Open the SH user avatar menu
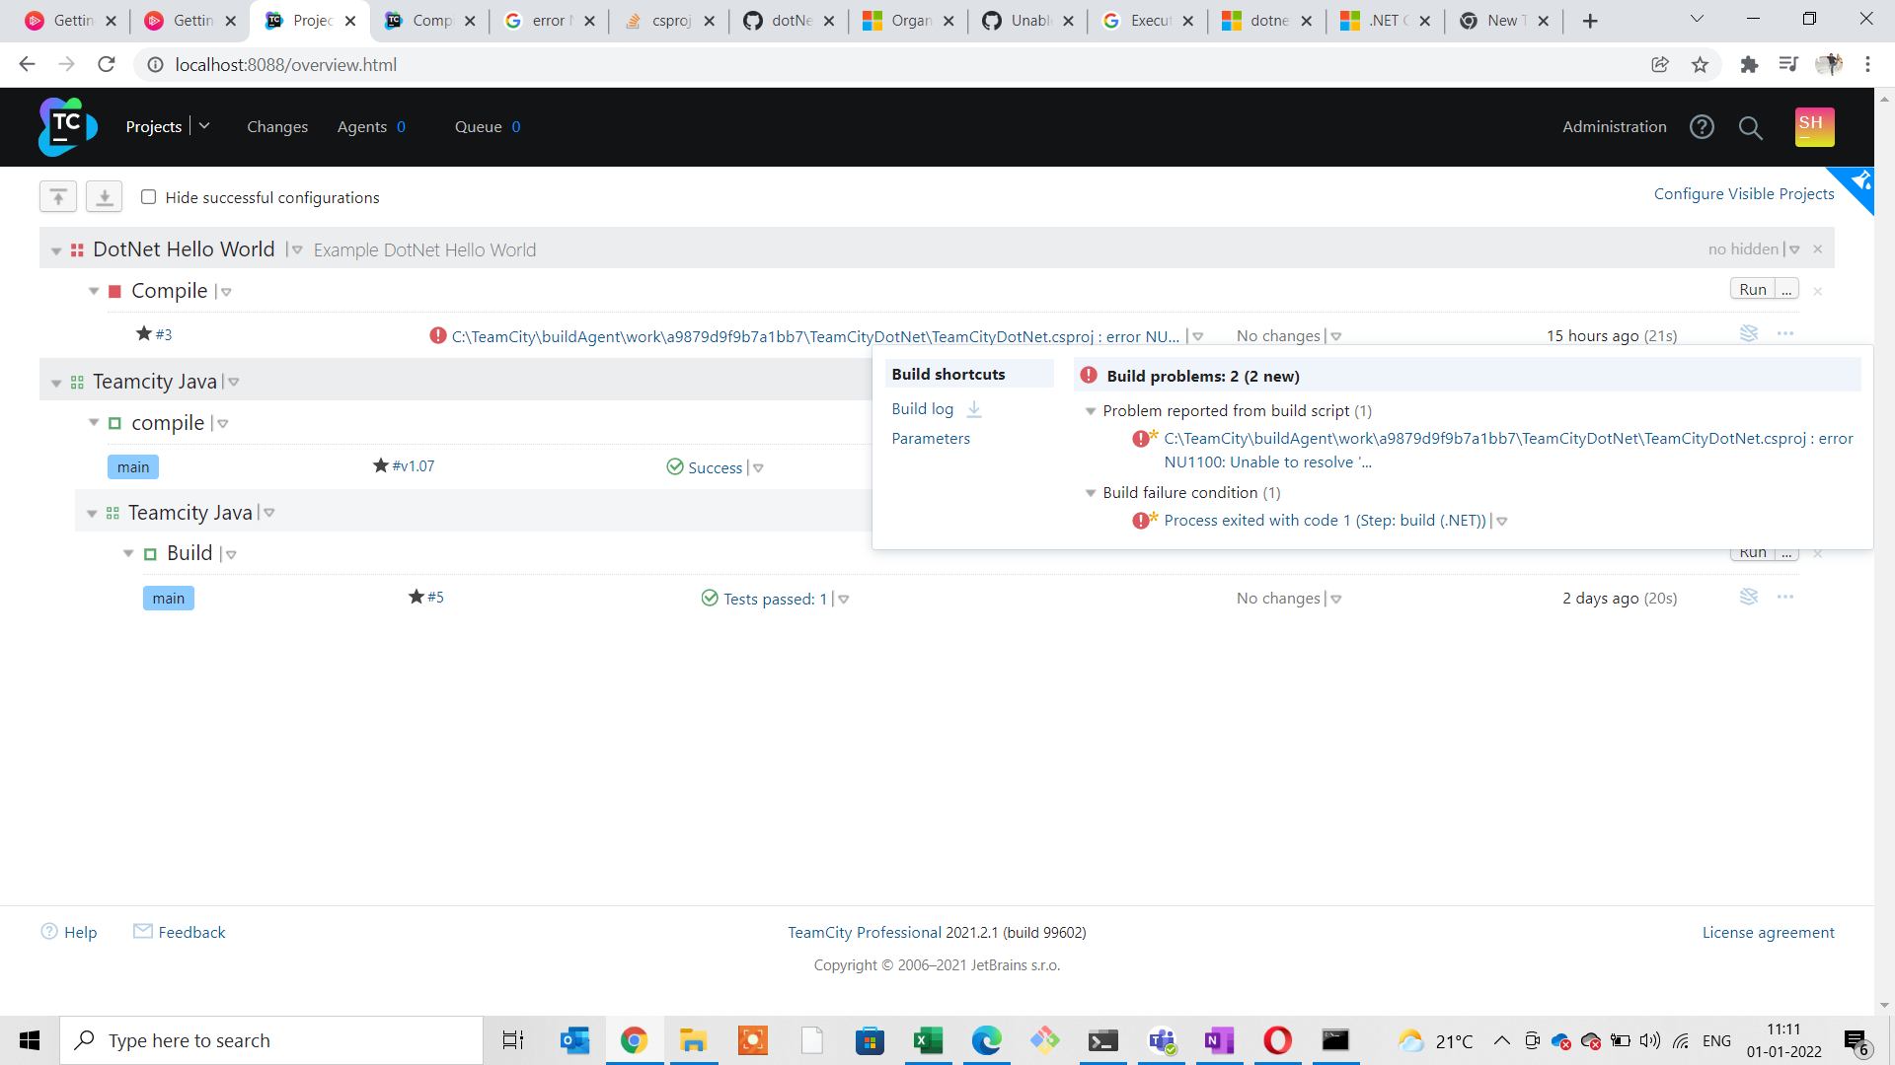Viewport: 1895px width, 1065px height. (x=1813, y=126)
